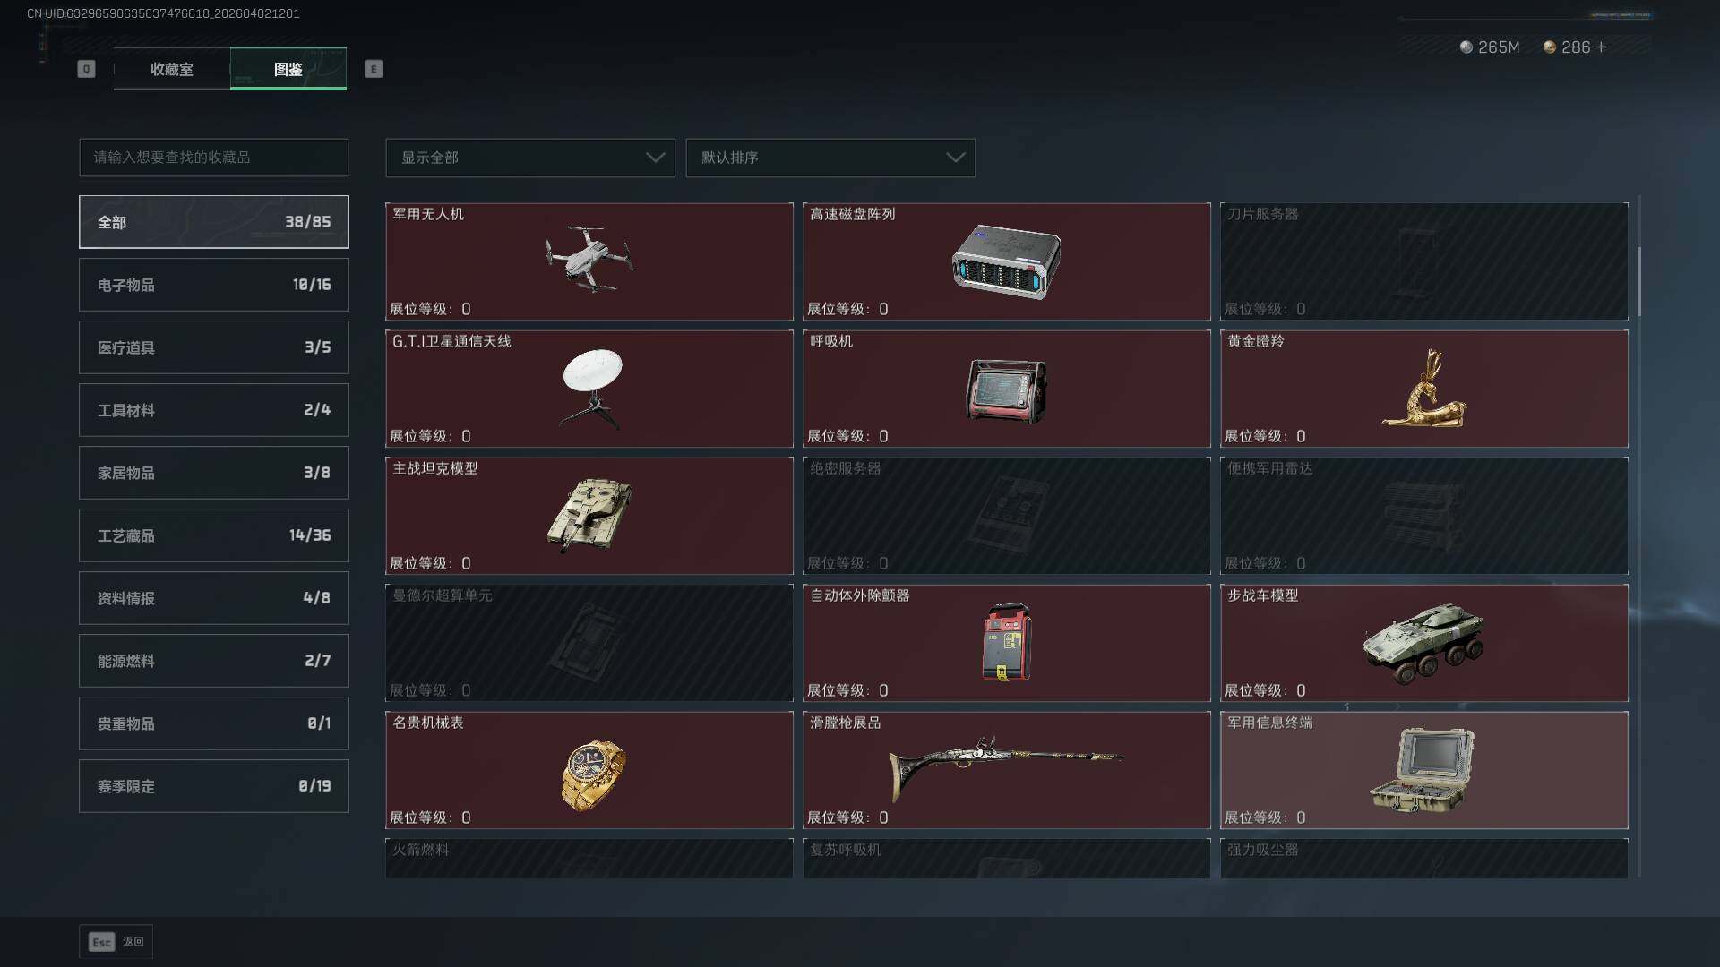This screenshot has height=967, width=1720.
Task: Click the collectible search input field
Action: click(214, 158)
